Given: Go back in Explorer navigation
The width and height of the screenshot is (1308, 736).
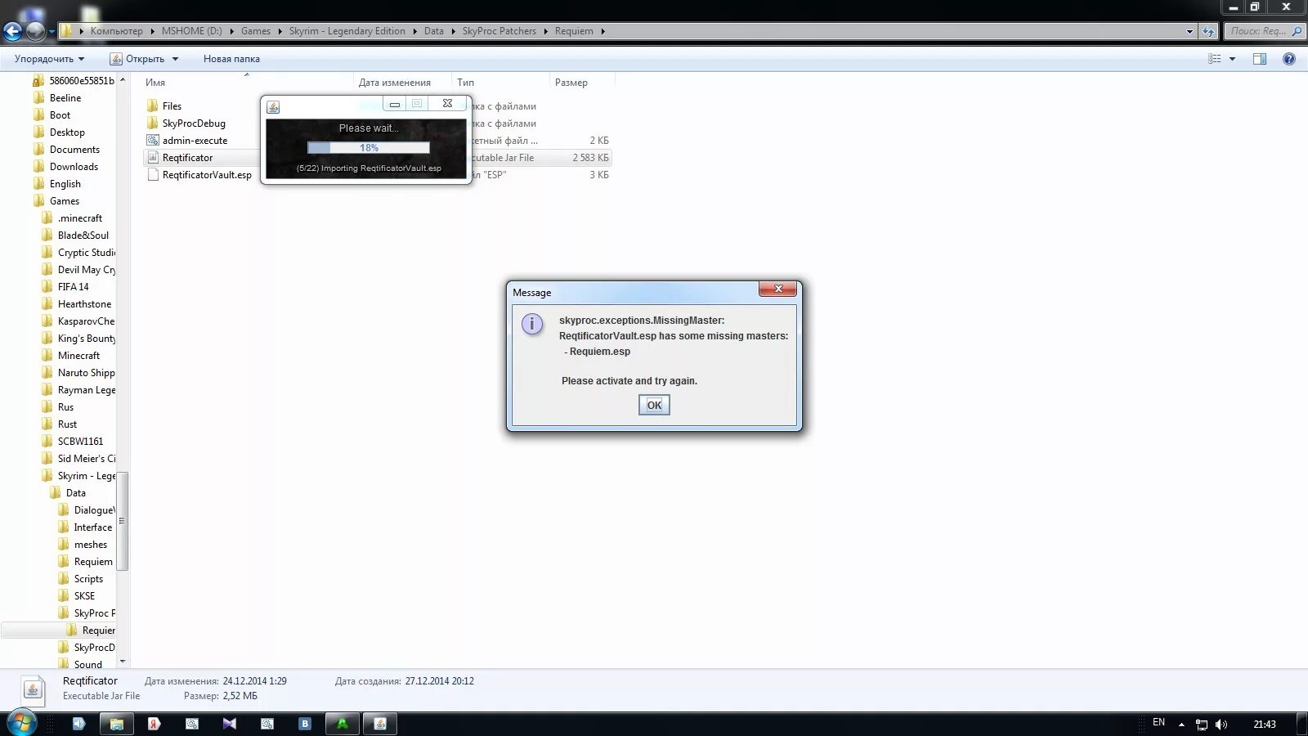Looking at the screenshot, I should (12, 31).
